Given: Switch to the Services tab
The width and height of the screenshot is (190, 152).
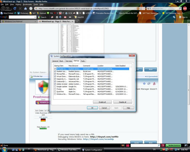Looking at the screenshot, I should (x=69, y=61).
